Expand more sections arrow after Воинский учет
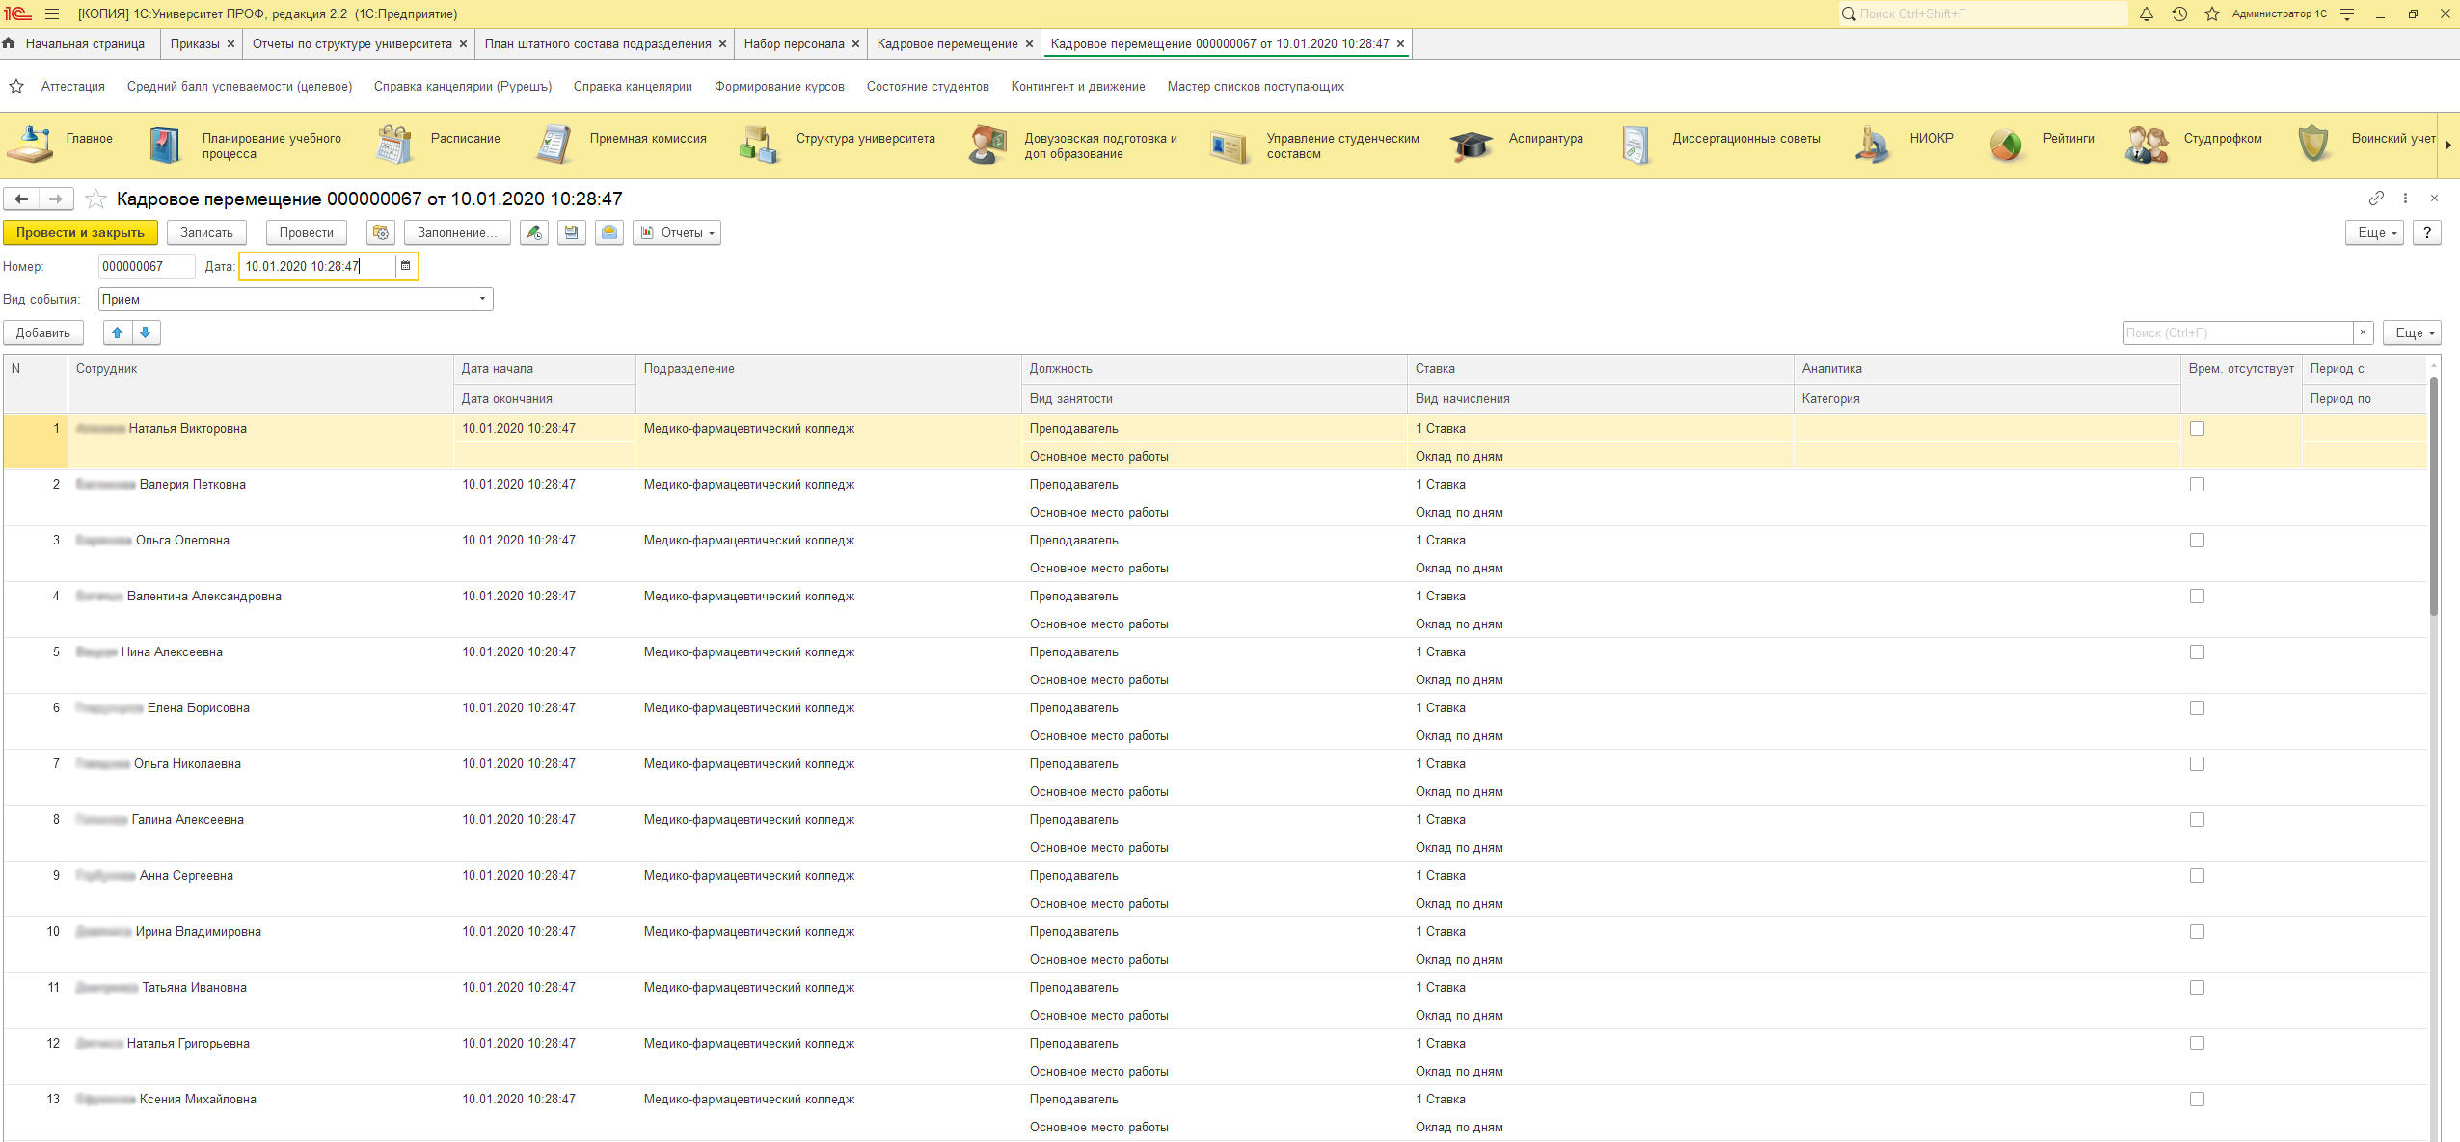 pyautogui.click(x=2448, y=145)
